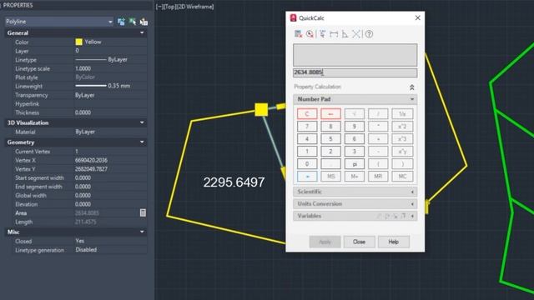Image resolution: width=534 pixels, height=300 pixels.
Task: Click the QuickCalc input box value
Action: [355, 72]
